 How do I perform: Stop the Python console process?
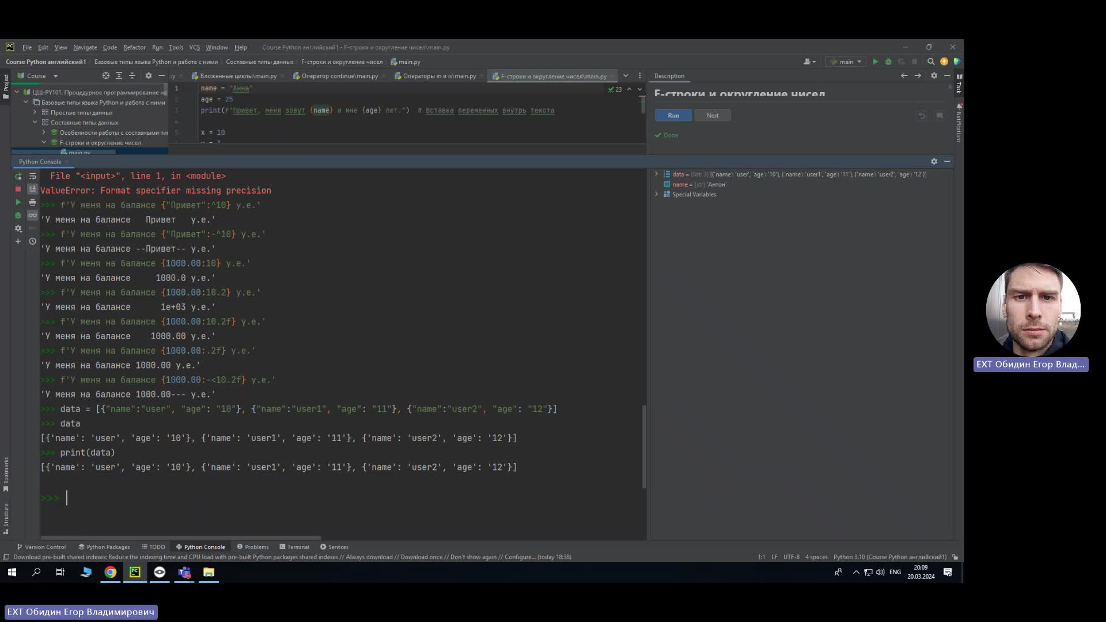click(18, 189)
